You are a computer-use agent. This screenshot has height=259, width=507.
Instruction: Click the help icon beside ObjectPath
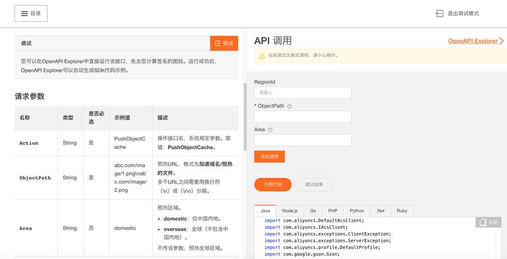289,106
